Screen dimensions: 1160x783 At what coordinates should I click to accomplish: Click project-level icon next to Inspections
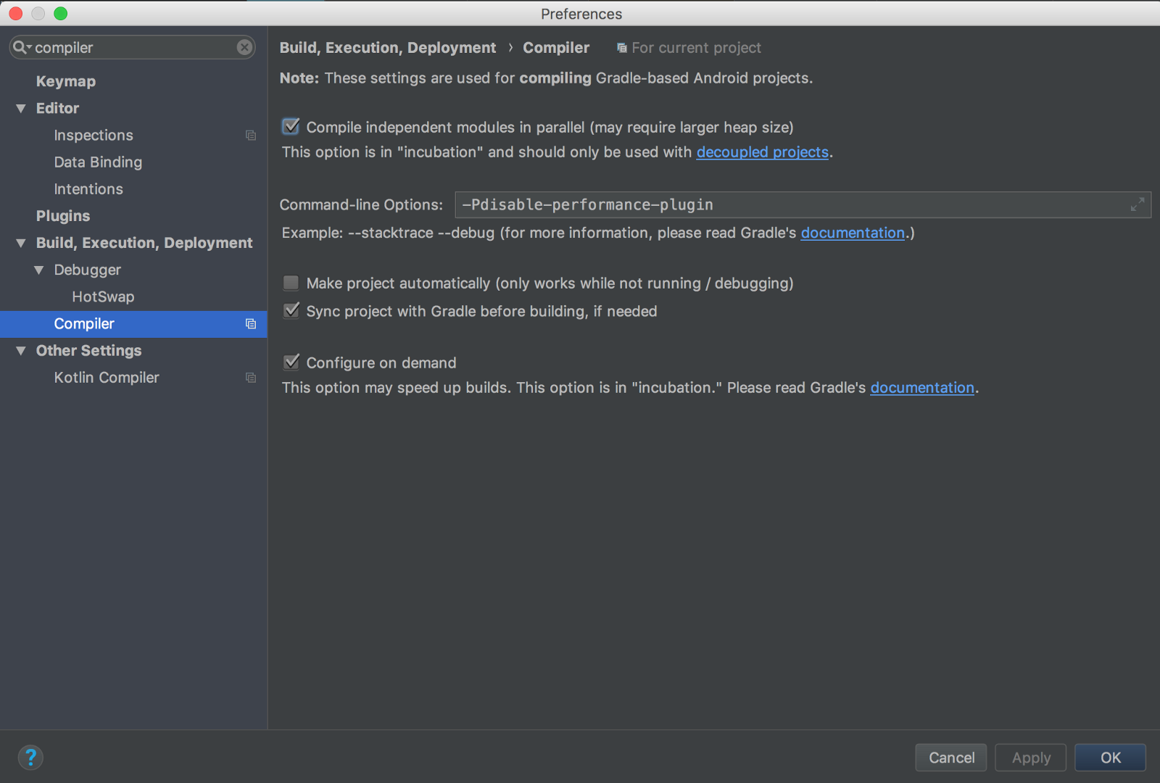coord(251,136)
